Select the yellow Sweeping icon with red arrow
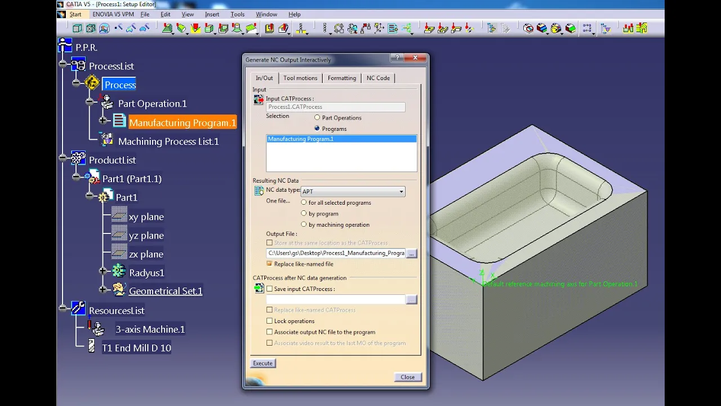This screenshot has height=406, width=721. [195, 28]
